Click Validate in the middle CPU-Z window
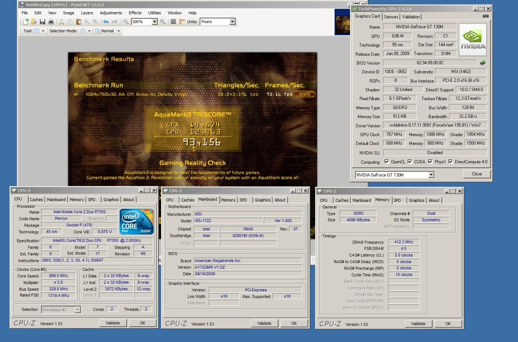The image size is (518, 342). click(x=264, y=323)
